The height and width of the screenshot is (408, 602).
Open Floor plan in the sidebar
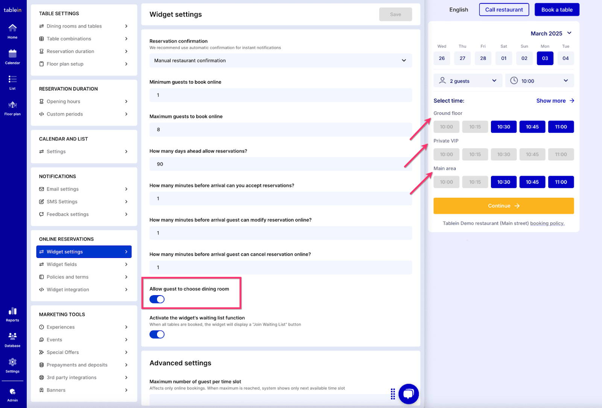12,108
